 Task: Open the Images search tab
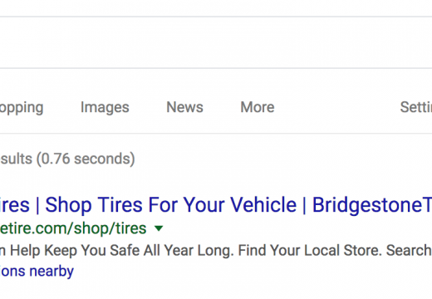[x=105, y=107]
